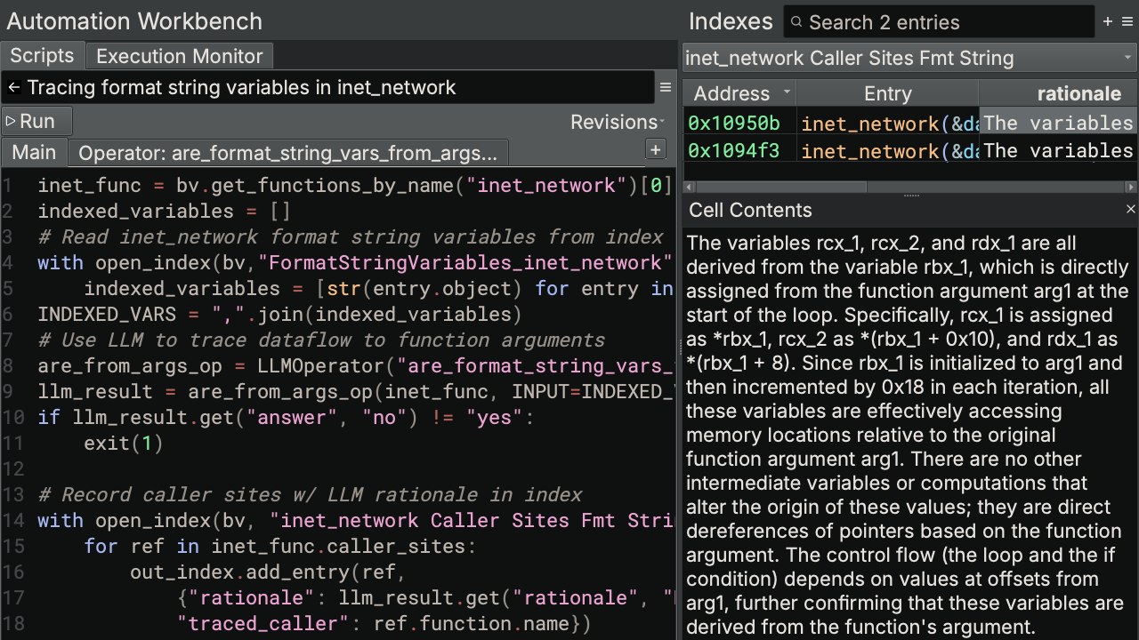Select the Entry cell in row 0x1094f3
The height and width of the screenshot is (640, 1139).
[887, 150]
